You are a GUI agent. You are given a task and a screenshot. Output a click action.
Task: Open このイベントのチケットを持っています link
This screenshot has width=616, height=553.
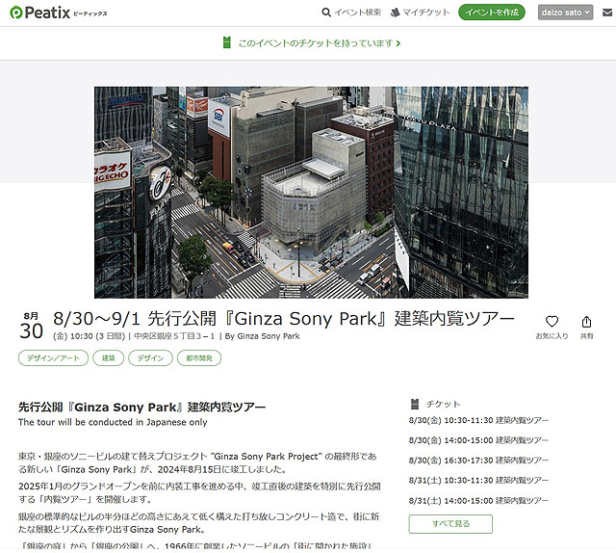tap(316, 42)
